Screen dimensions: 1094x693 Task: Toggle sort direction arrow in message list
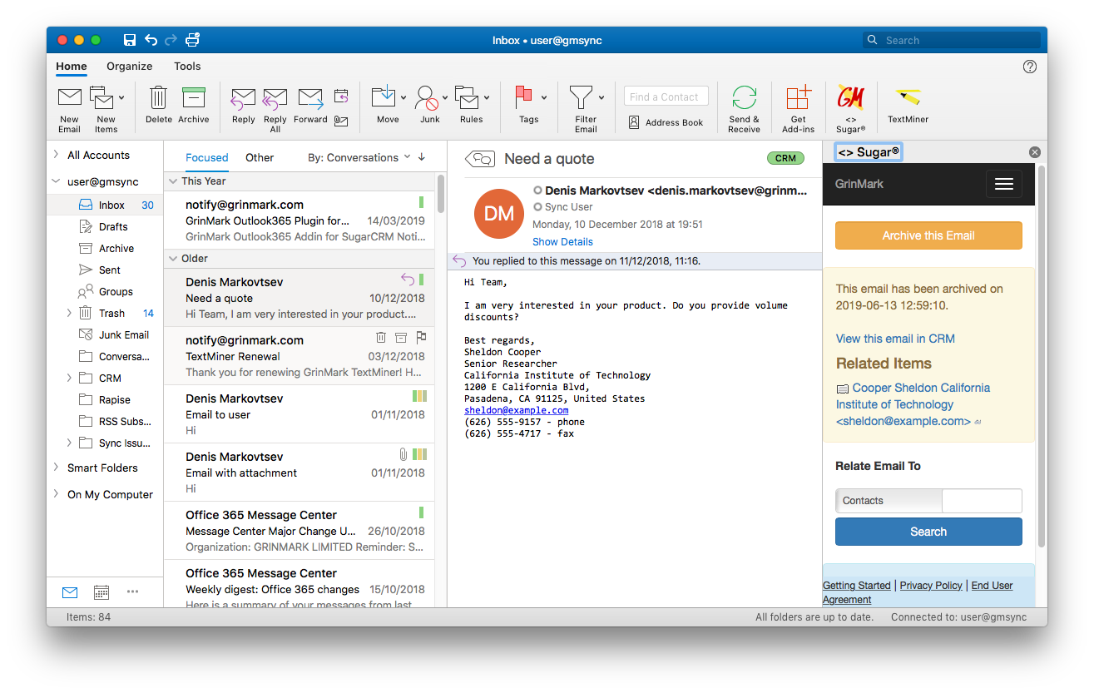pyautogui.click(x=422, y=157)
